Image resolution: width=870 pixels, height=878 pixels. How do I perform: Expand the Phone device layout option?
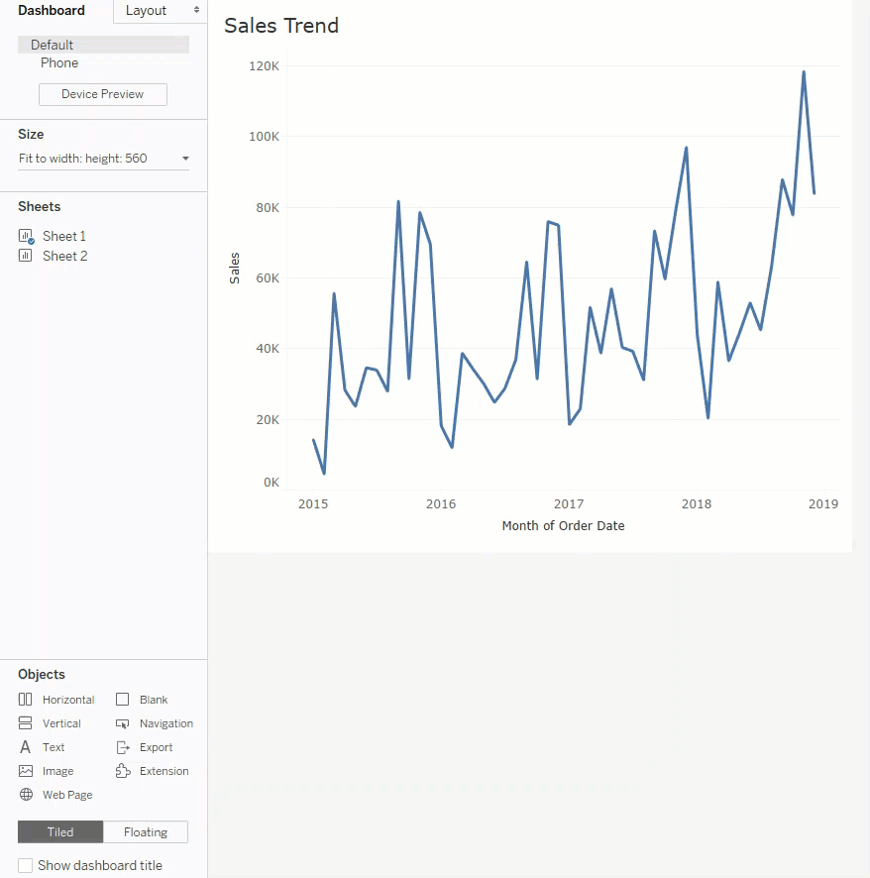[x=58, y=62]
